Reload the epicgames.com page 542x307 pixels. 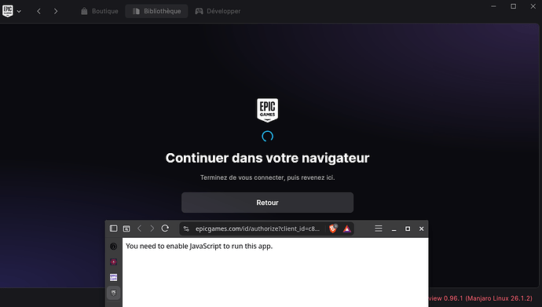click(x=165, y=228)
